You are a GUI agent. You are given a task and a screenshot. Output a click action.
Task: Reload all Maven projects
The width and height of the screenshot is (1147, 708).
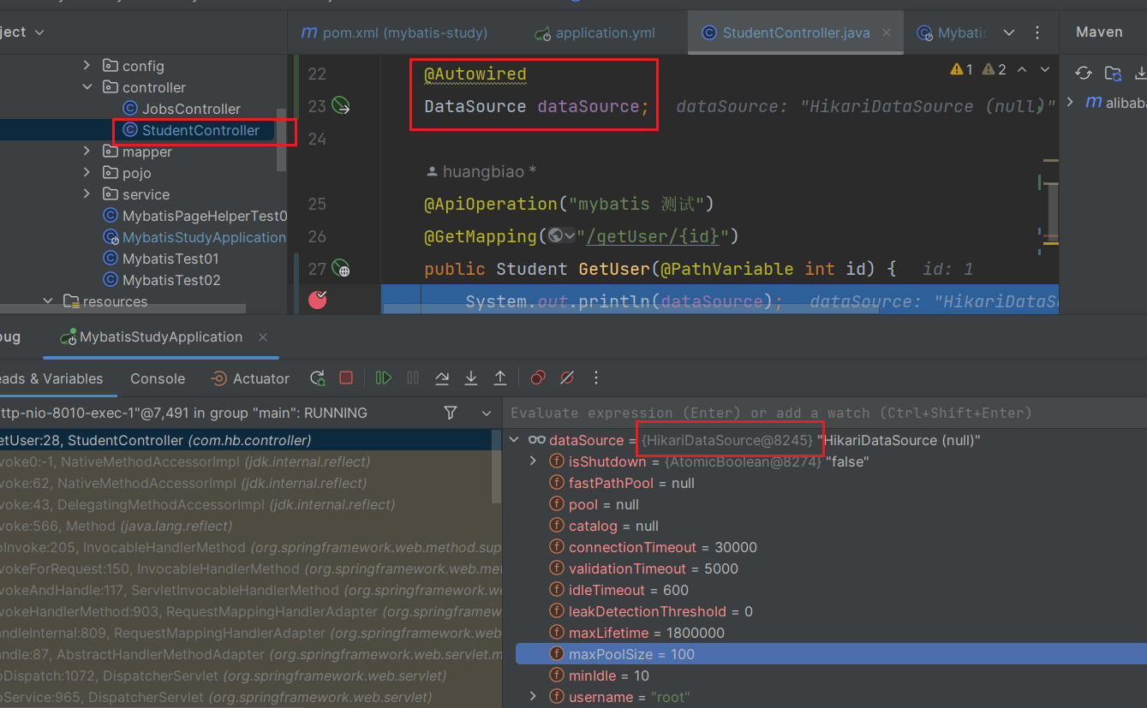(x=1084, y=74)
